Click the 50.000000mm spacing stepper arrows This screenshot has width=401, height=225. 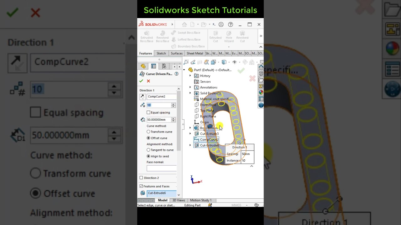coord(173,120)
